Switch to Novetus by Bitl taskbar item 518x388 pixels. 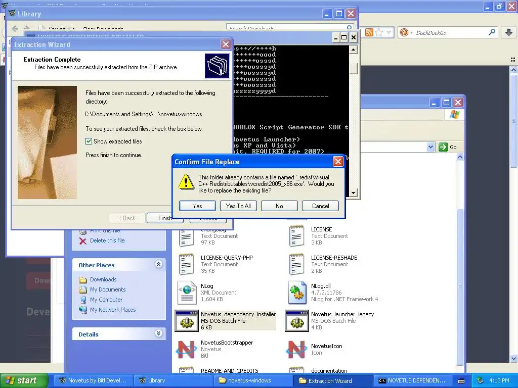93,380
